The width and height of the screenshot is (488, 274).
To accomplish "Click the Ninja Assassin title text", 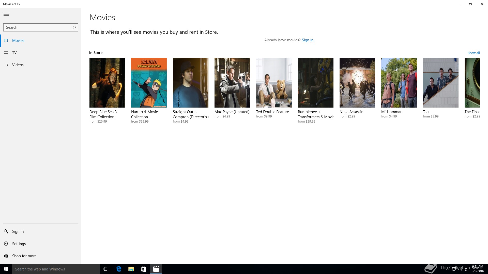I will (x=352, y=112).
